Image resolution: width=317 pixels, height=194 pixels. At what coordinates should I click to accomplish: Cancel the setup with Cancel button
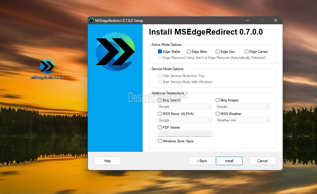(263, 161)
